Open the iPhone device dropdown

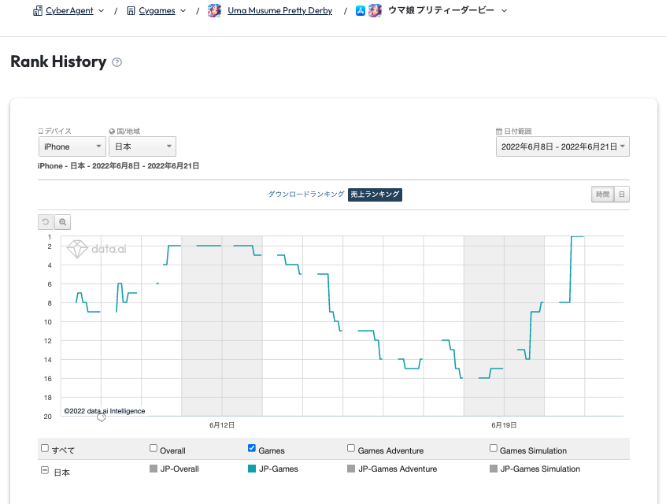[x=72, y=146]
